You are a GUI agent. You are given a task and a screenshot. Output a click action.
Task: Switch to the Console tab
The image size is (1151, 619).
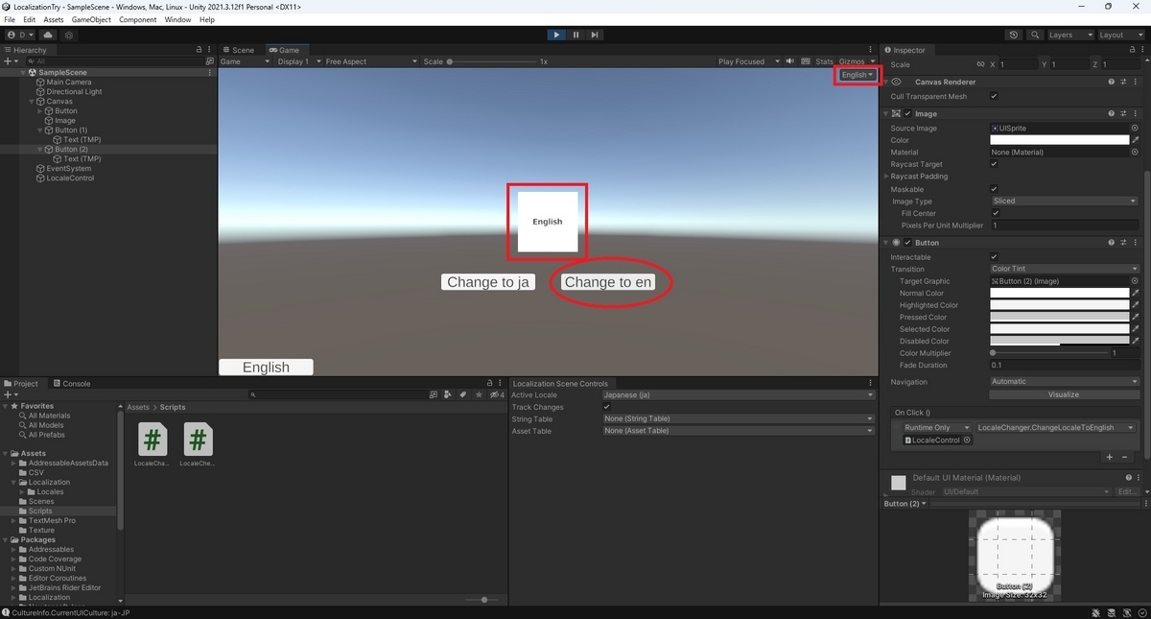point(72,383)
